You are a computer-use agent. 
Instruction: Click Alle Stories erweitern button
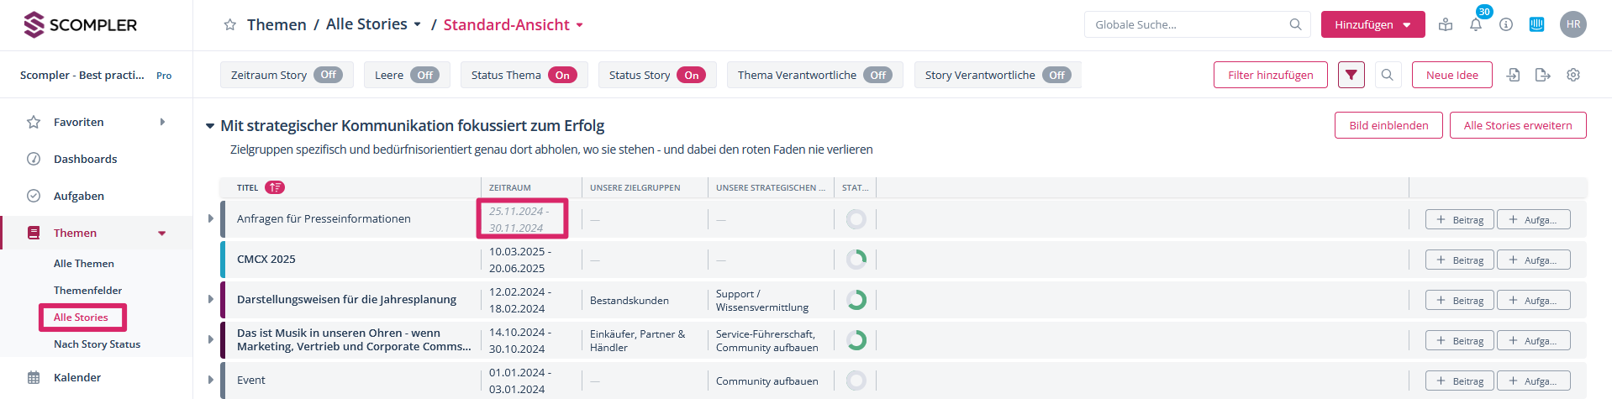click(x=1517, y=125)
